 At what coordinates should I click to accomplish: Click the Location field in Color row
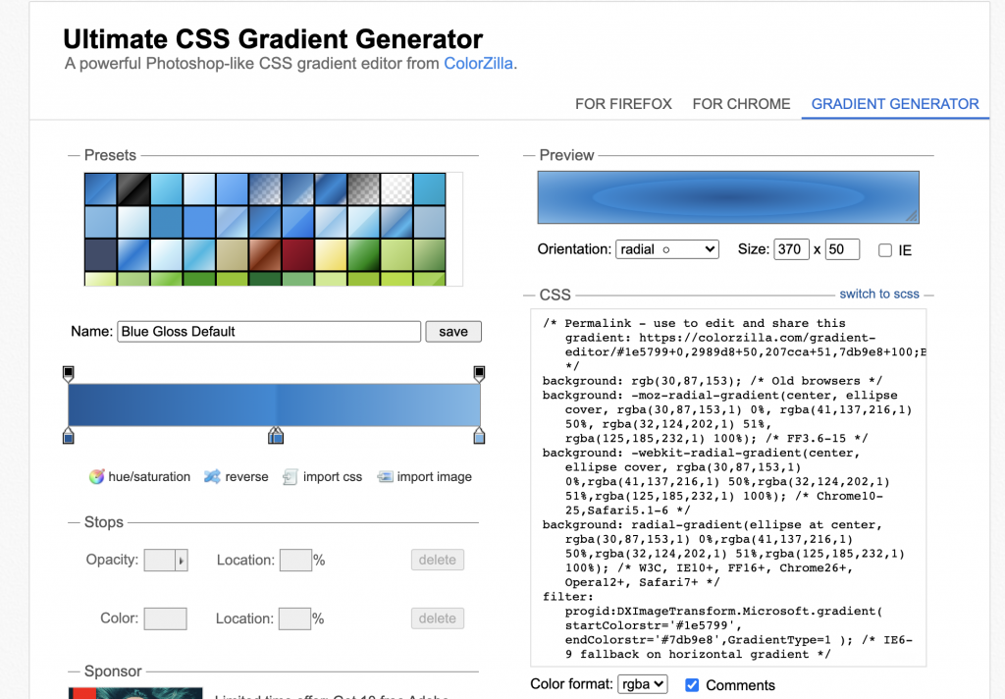click(x=294, y=618)
